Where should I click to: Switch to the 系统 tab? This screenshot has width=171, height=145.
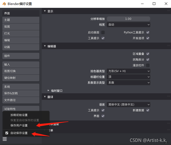tap(21, 87)
